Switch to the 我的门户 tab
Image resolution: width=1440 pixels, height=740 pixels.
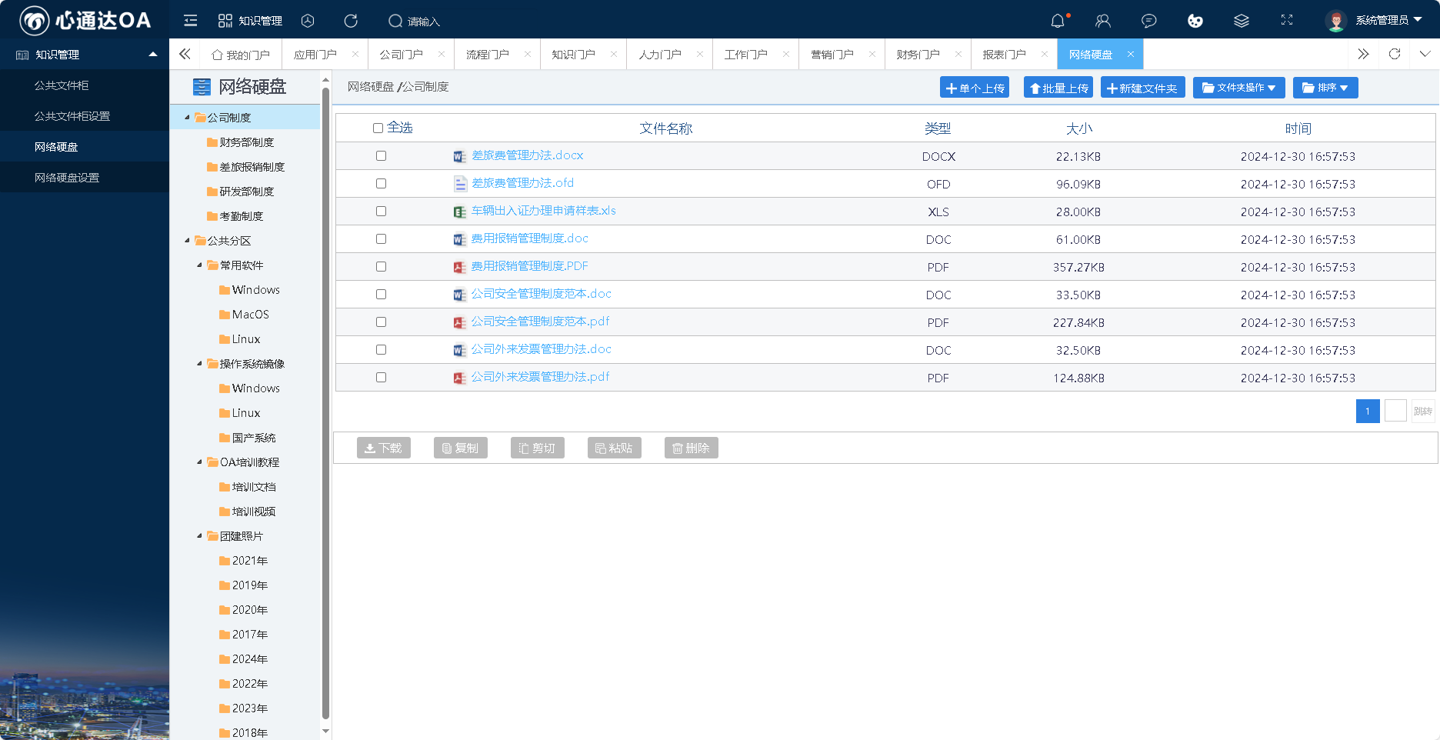[x=241, y=55]
